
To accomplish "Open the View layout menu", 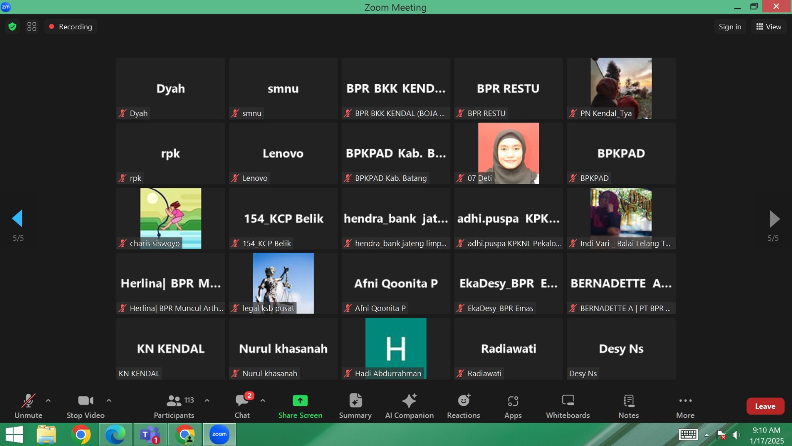I will [x=768, y=27].
